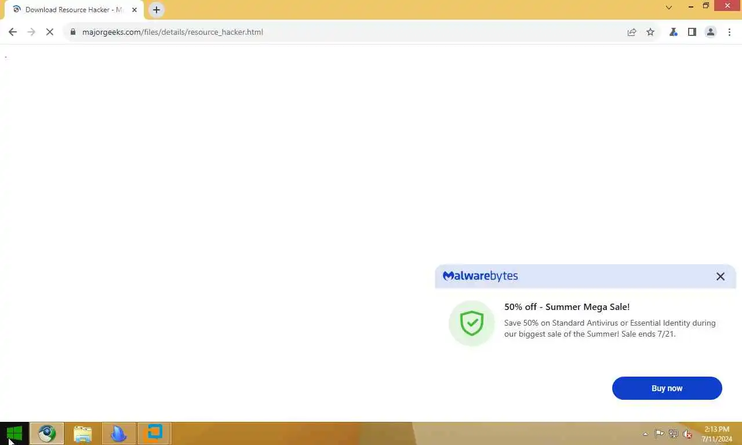Expand the tab search chevron
742x445 pixels.
pos(669,8)
